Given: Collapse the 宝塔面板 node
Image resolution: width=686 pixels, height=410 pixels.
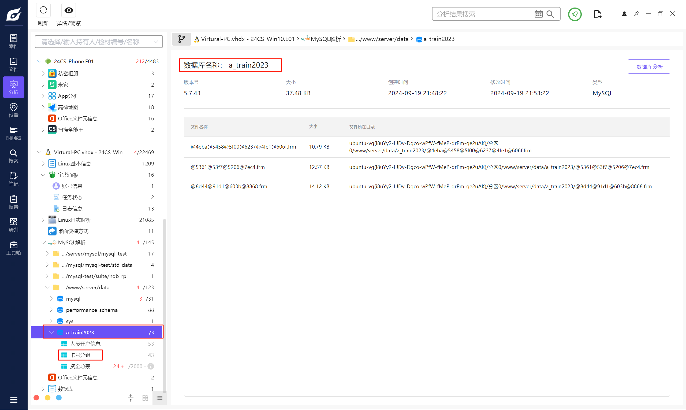Looking at the screenshot, I should coord(43,175).
